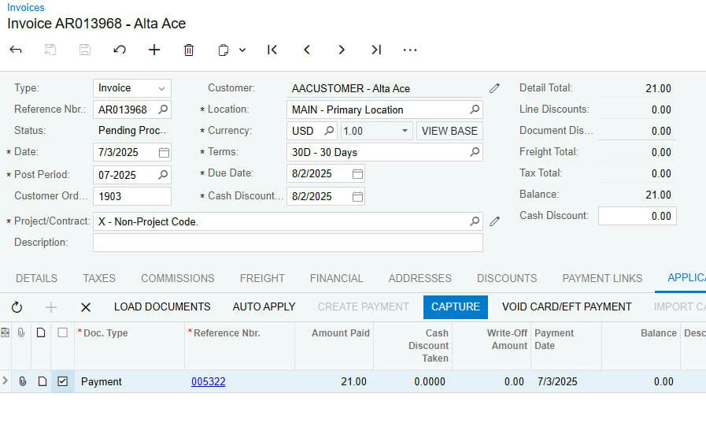
Task: Click the LOAD DOCUMENTS button
Action: click(162, 306)
